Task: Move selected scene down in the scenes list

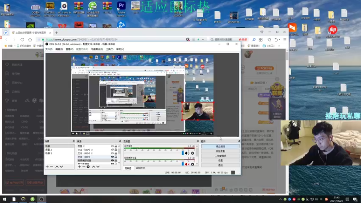Action: 61,166
